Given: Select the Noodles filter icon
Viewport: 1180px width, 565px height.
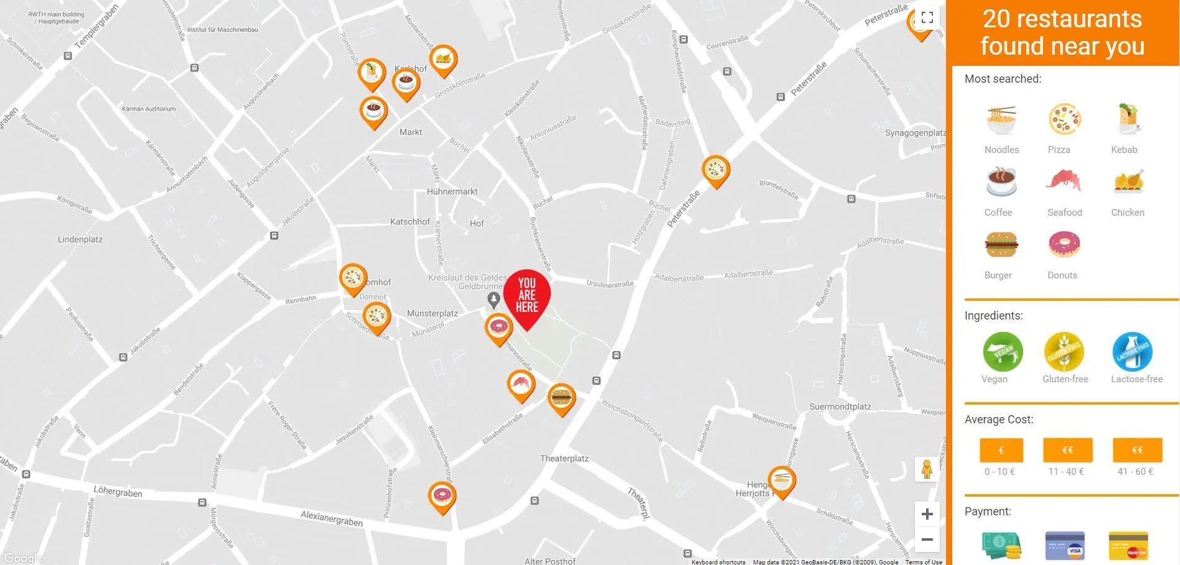Looking at the screenshot, I should pyautogui.click(x=1001, y=120).
